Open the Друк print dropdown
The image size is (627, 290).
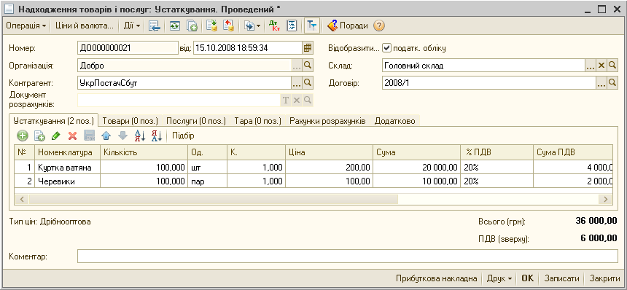pos(499,278)
